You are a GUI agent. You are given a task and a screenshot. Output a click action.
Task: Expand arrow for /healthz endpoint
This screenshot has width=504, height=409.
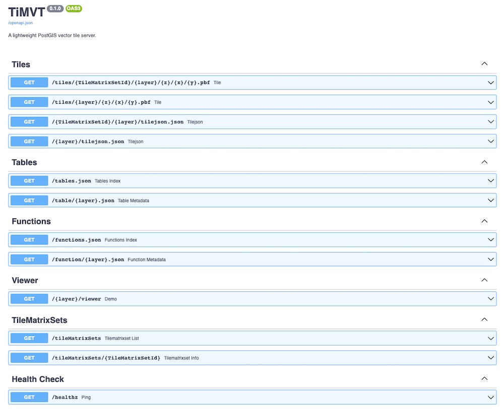[x=491, y=397]
